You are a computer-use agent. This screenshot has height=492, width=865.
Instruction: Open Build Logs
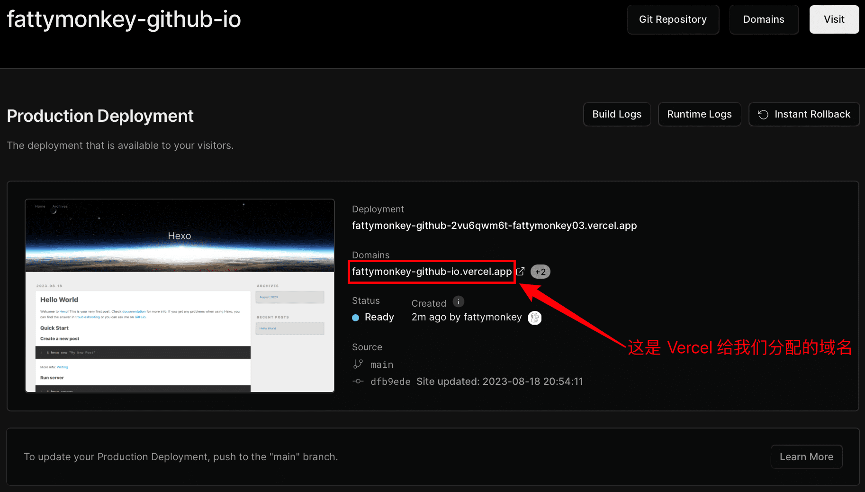coord(617,114)
